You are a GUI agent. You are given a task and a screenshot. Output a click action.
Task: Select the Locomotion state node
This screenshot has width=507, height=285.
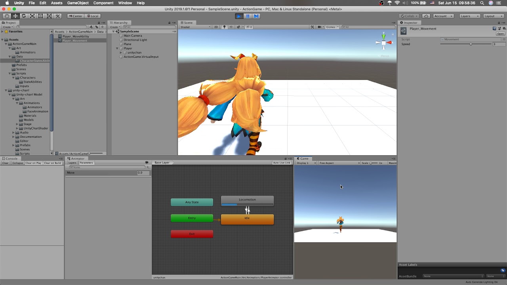click(x=247, y=201)
